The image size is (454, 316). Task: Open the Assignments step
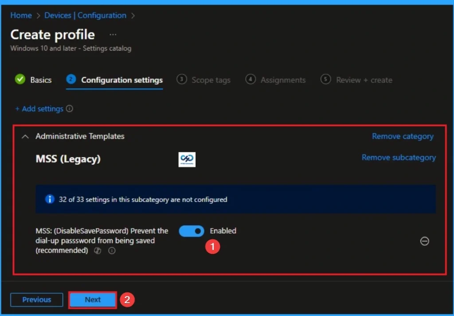[283, 80]
